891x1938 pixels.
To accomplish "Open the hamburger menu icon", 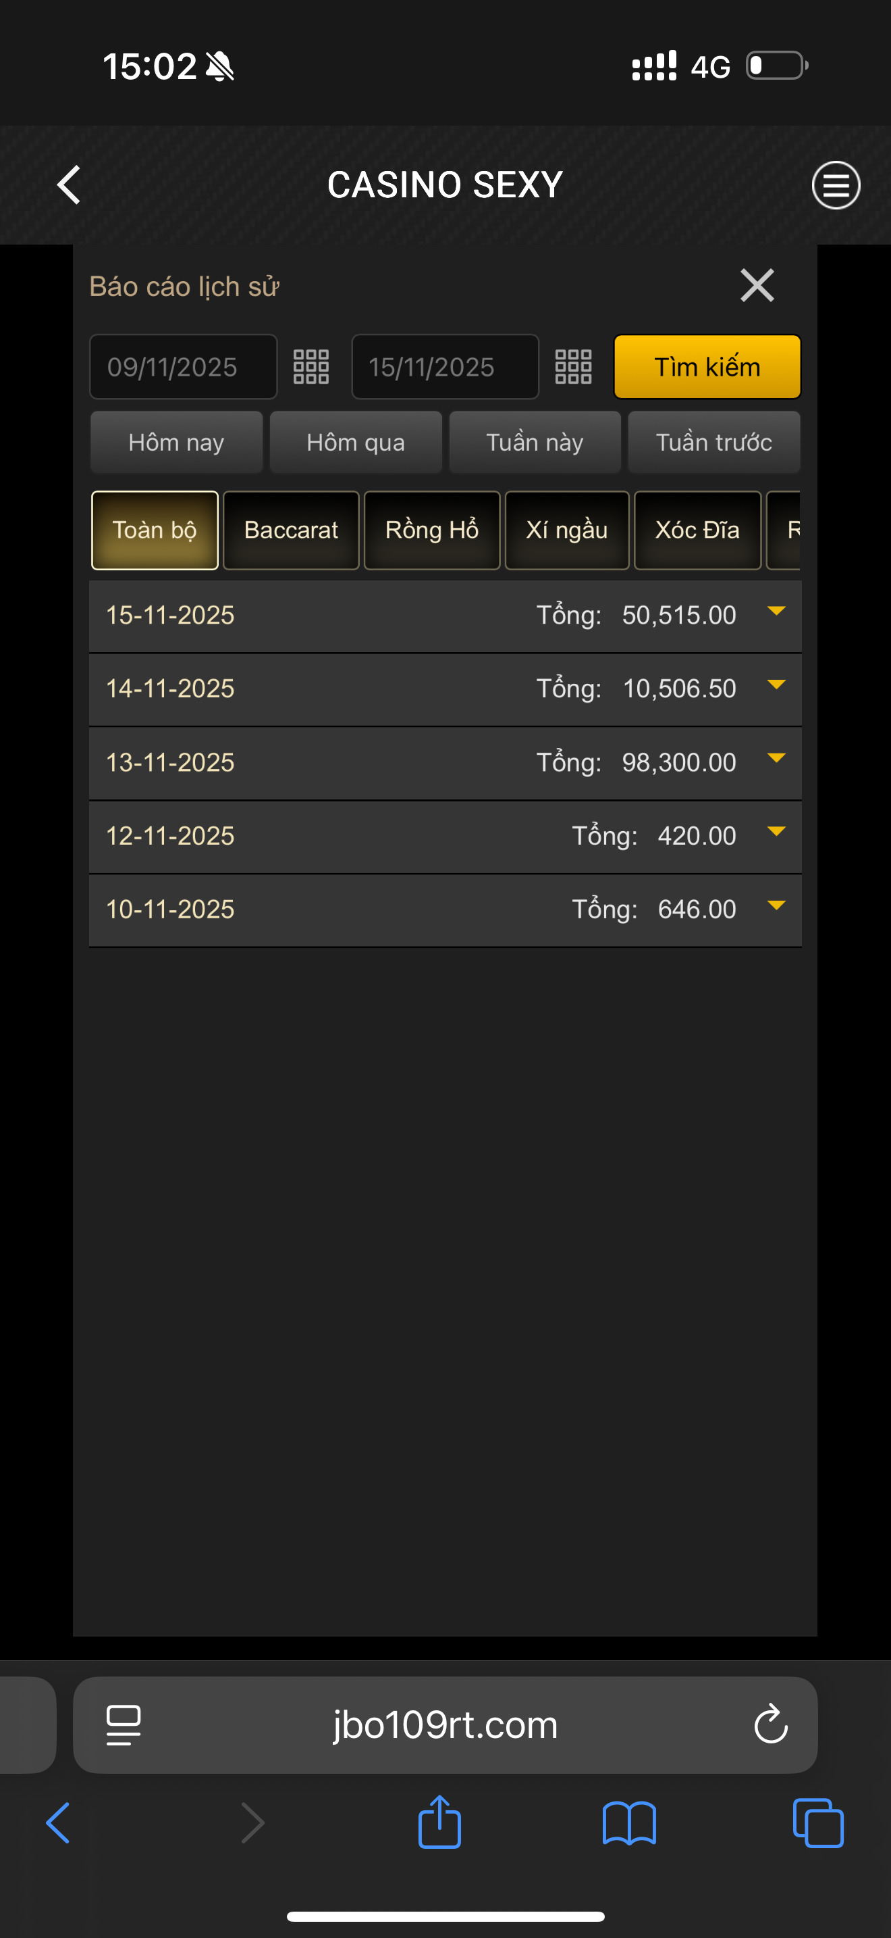I will (x=835, y=185).
